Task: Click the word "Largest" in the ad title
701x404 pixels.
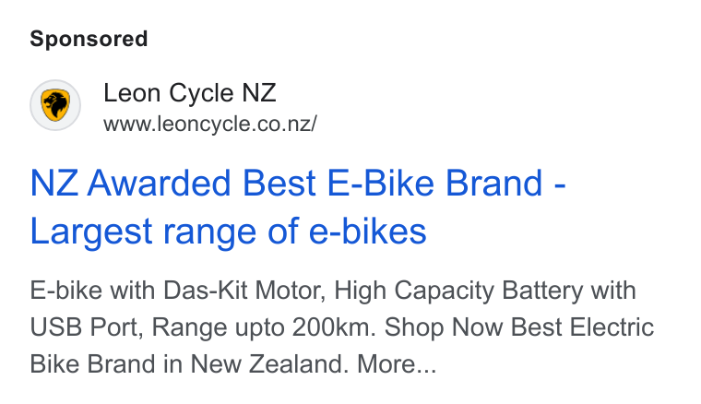Action: point(91,232)
